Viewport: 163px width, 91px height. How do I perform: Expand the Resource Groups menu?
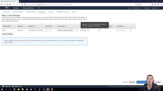[x=29, y=8]
